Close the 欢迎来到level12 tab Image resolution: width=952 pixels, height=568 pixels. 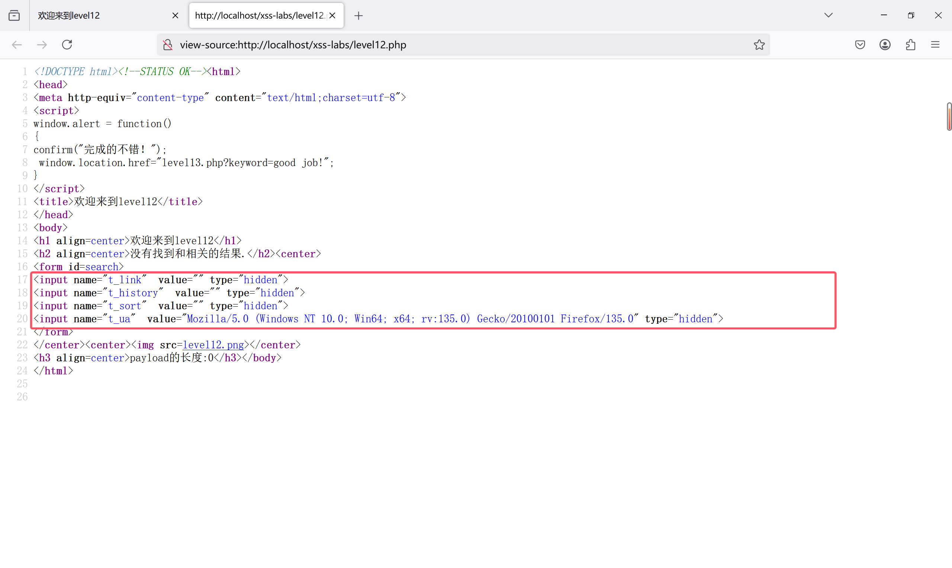(175, 15)
